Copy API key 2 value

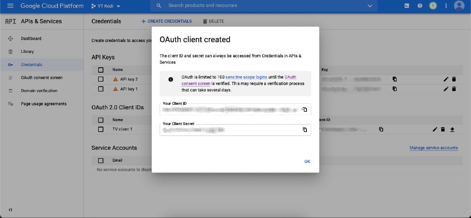click(395, 79)
